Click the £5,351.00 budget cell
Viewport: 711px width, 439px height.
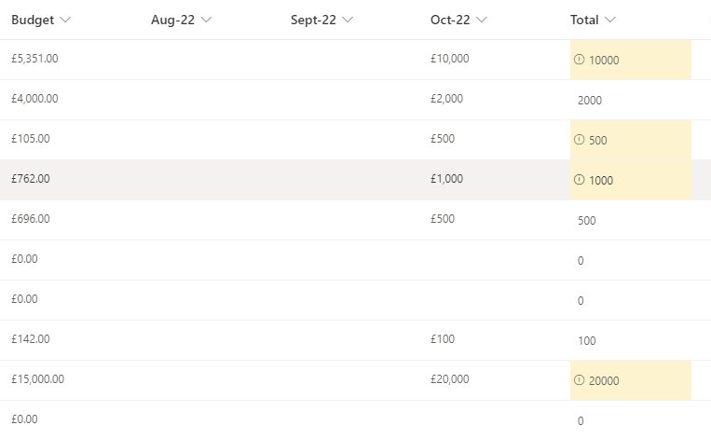[34, 59]
